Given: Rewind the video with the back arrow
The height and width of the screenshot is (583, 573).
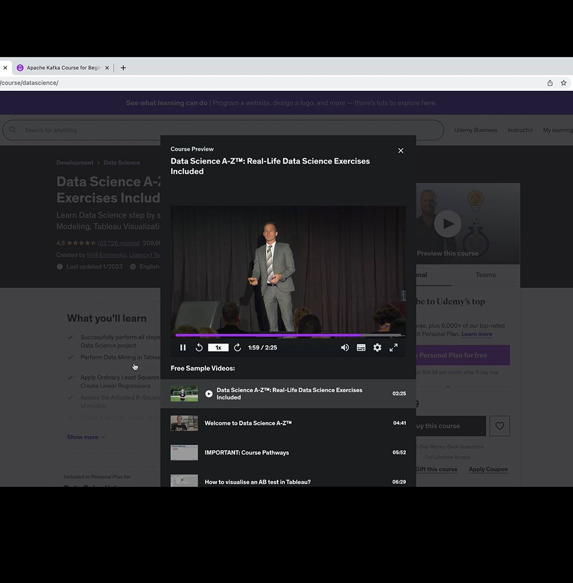Looking at the screenshot, I should pyautogui.click(x=199, y=347).
